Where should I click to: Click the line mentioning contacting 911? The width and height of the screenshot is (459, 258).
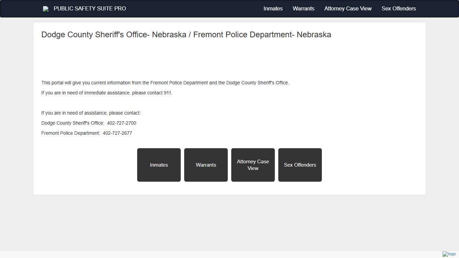107,93
